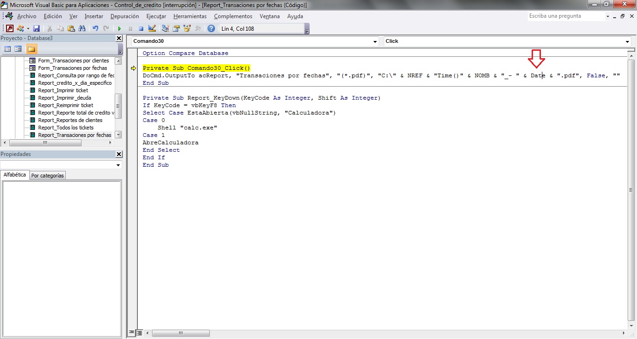The image size is (637, 339).
Task: Switch to Full Module View at editor bottom
Action: click(139, 333)
